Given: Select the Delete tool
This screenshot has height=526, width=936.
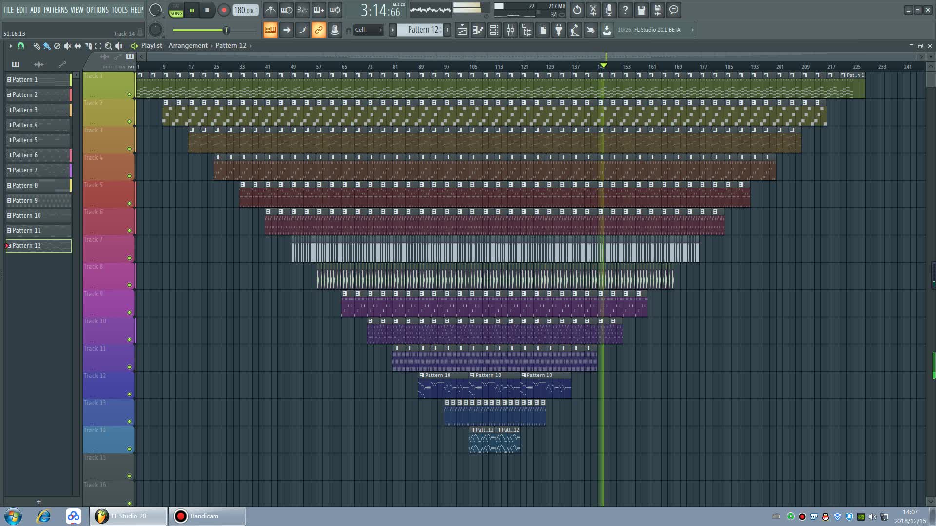Looking at the screenshot, I should click(57, 46).
